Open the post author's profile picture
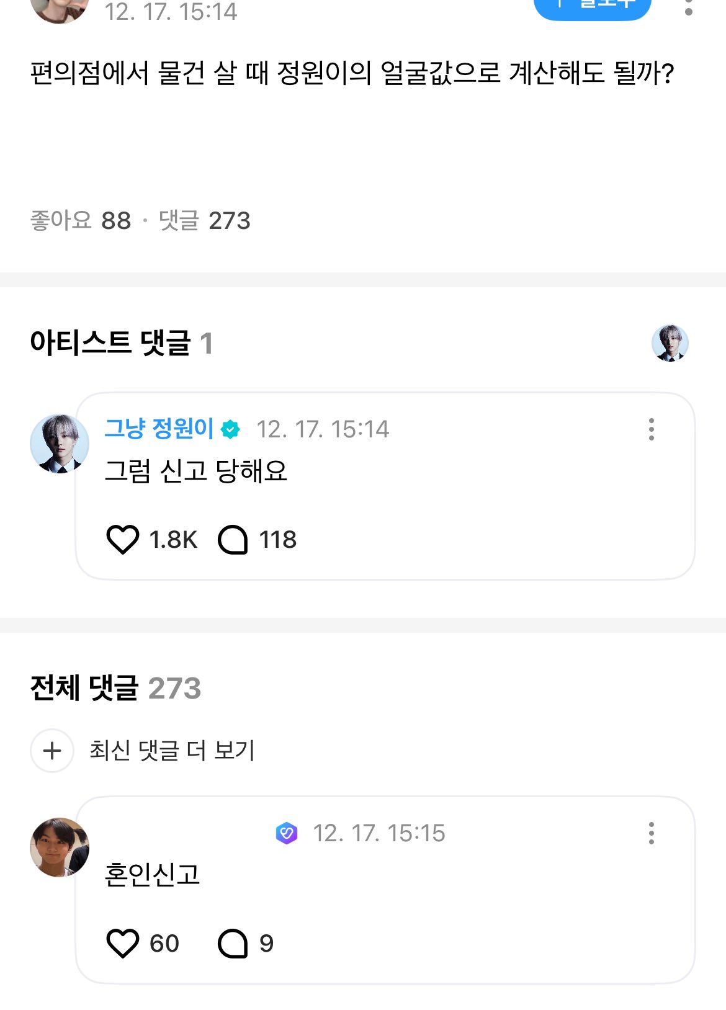Viewport: 726px width, 1010px height. [60, 7]
